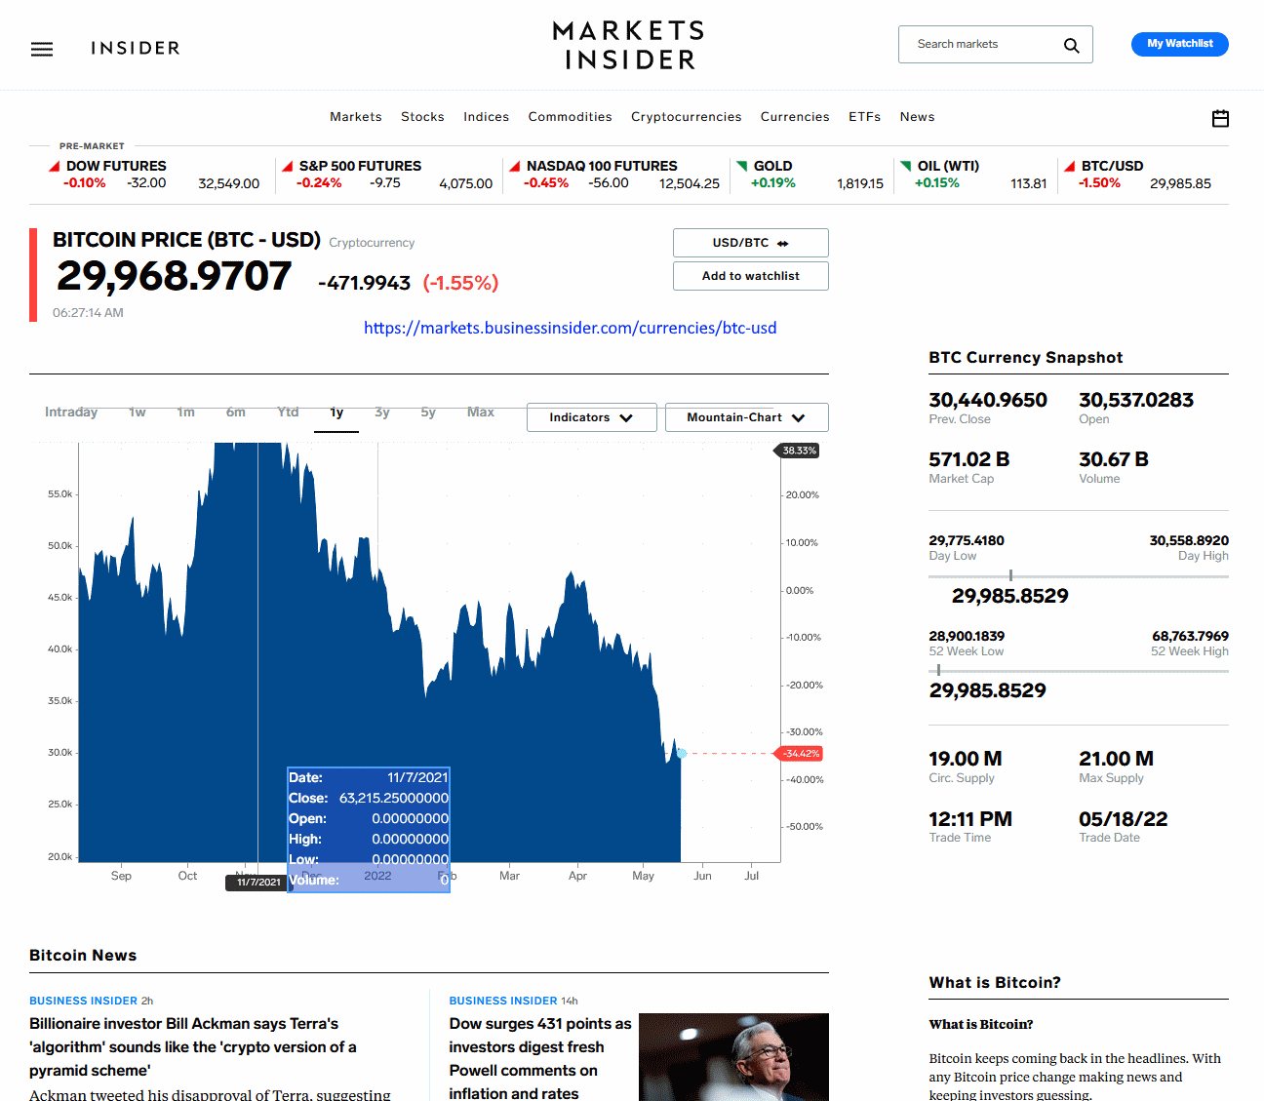Read the Dow surges 431 points article
The width and height of the screenshot is (1264, 1101).
(540, 1059)
